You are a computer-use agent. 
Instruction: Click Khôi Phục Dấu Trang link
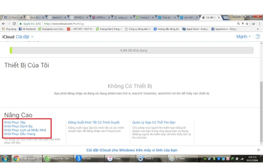(x=20, y=134)
